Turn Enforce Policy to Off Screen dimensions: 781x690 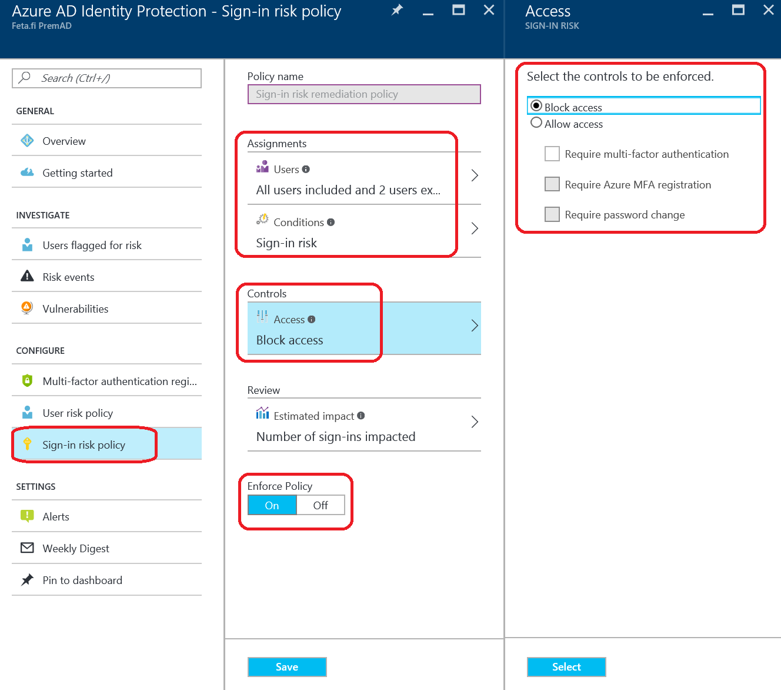(x=321, y=506)
